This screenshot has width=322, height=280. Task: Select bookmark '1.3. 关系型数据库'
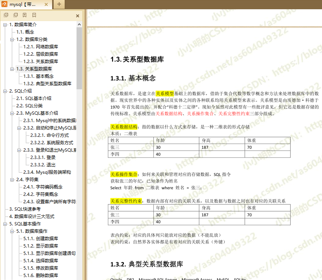34,69
